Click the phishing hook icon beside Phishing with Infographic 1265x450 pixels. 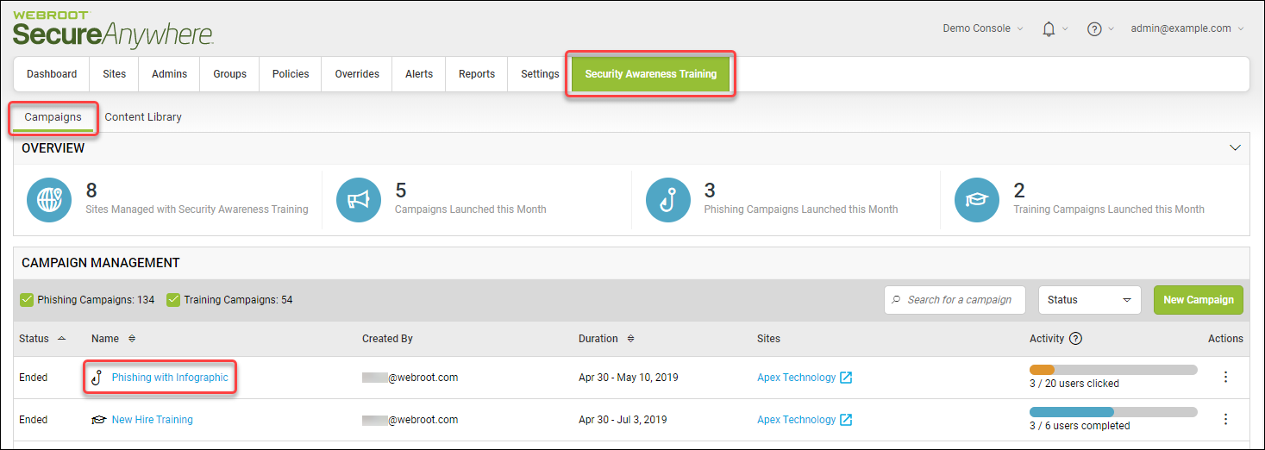[97, 378]
